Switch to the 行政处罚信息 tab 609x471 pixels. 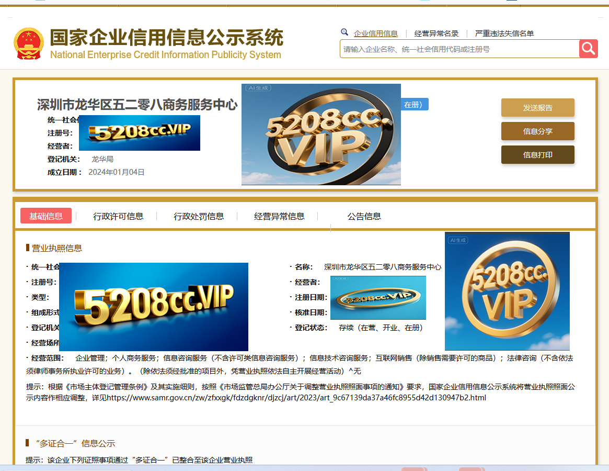(x=199, y=216)
